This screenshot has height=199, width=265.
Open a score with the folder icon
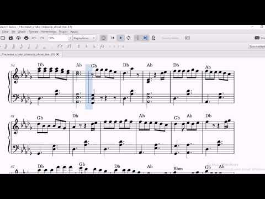point(3,38)
